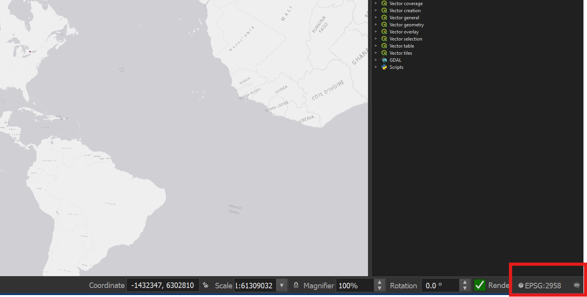The width and height of the screenshot is (587, 297).
Task: Open project CRS via EPSG:2958 button
Action: pyautogui.click(x=539, y=286)
